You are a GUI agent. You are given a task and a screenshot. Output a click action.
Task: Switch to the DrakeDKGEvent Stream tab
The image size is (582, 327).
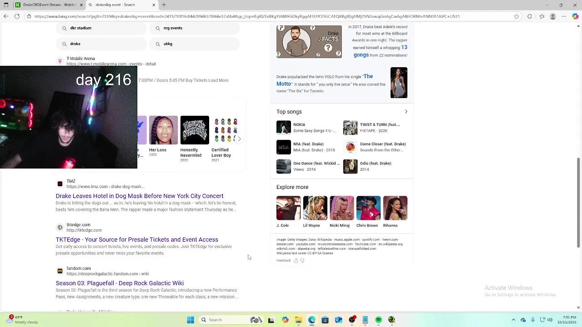pyautogui.click(x=49, y=5)
